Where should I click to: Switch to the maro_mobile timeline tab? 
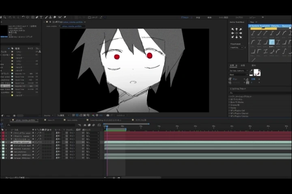[x=72, y=120]
